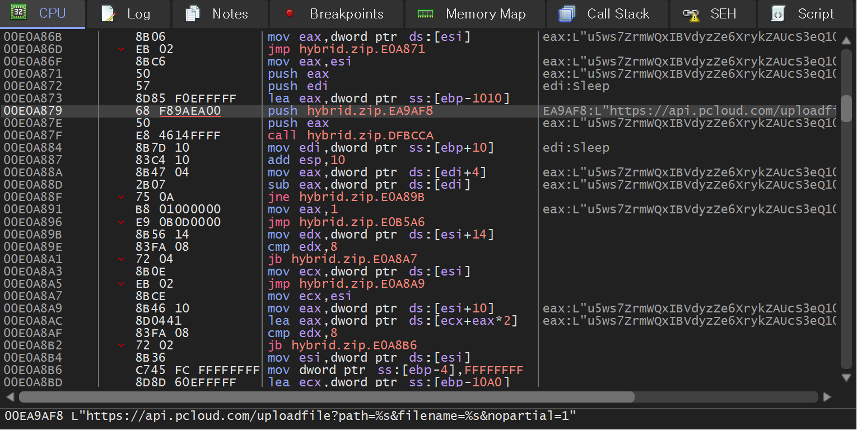Click the instruction 'jb hybrid.zip.E0A8B6'
This screenshot has height=430, width=857.
[x=342, y=345]
